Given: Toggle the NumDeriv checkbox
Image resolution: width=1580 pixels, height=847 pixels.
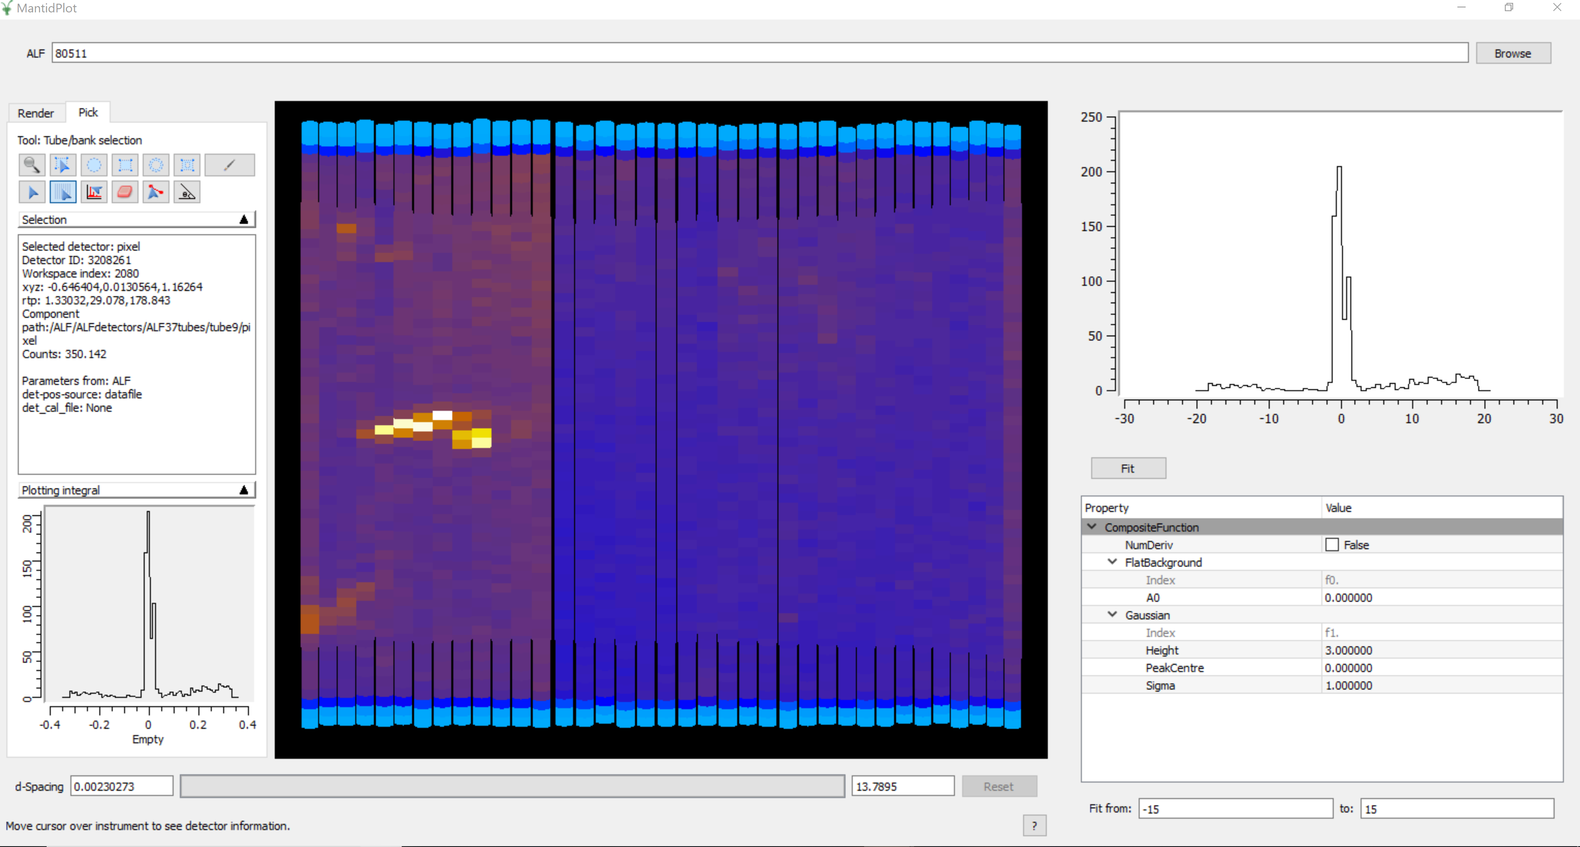Looking at the screenshot, I should (x=1331, y=545).
